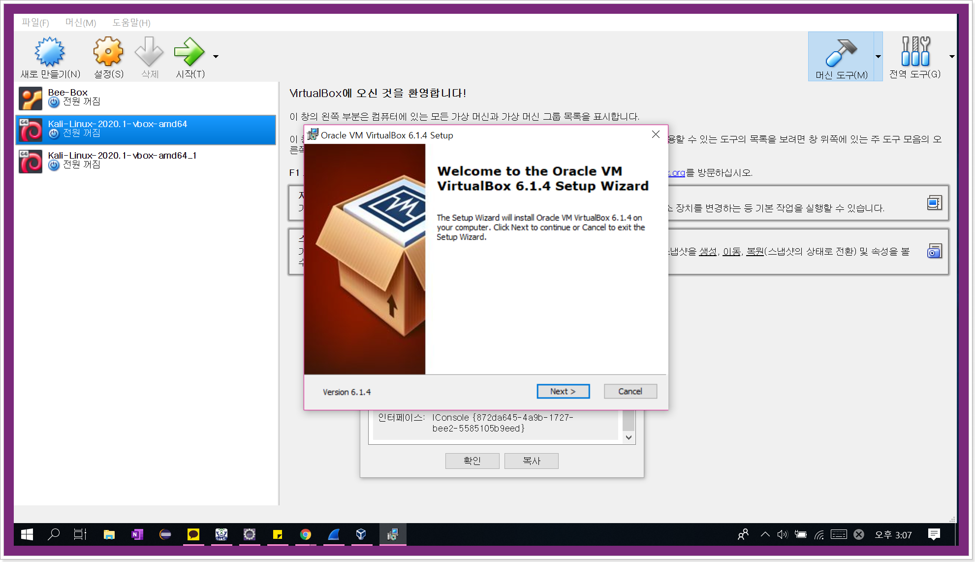Viewport: 975px width, 562px height.
Task: Expand the Start button dropdown arrow
Action: (x=216, y=57)
